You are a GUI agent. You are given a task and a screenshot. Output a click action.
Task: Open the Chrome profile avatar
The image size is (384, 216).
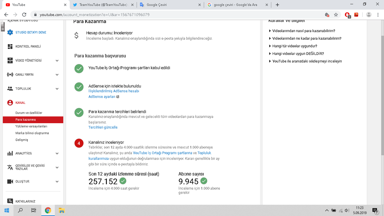coord(369,15)
